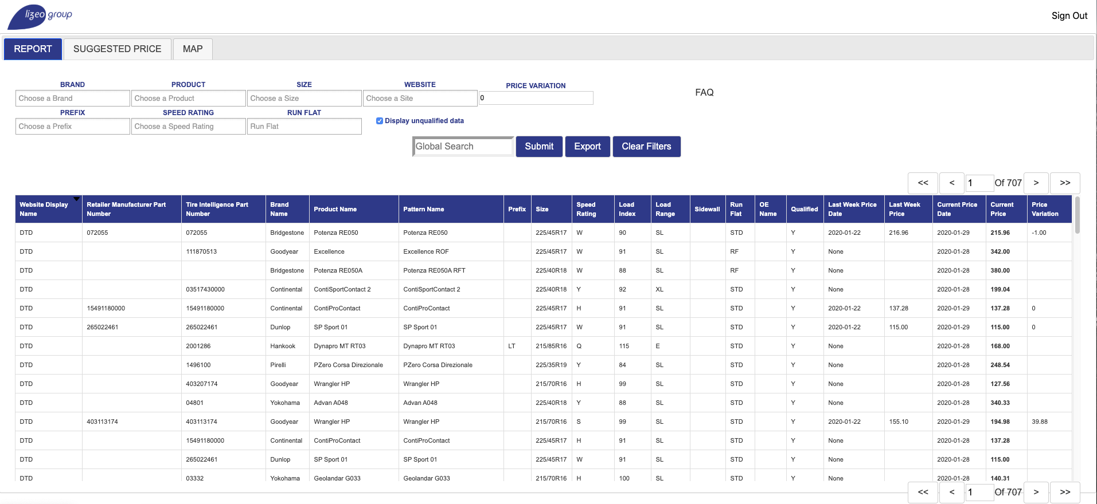The image size is (1097, 504).
Task: Sort by Brand Name column header
Action: pyautogui.click(x=287, y=209)
